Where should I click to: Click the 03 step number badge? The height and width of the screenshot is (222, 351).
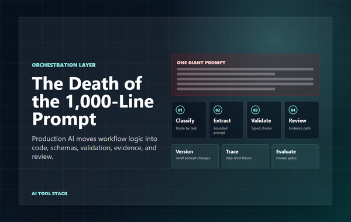point(256,110)
